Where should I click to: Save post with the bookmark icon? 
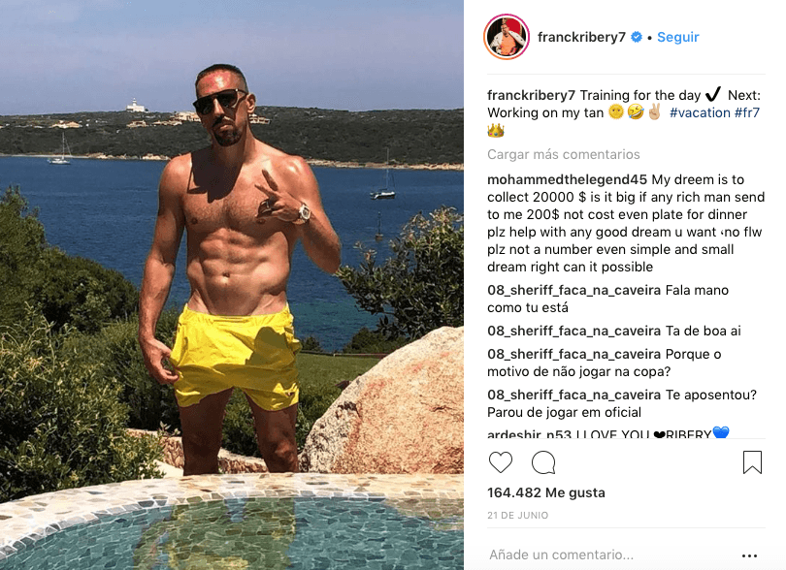752,462
